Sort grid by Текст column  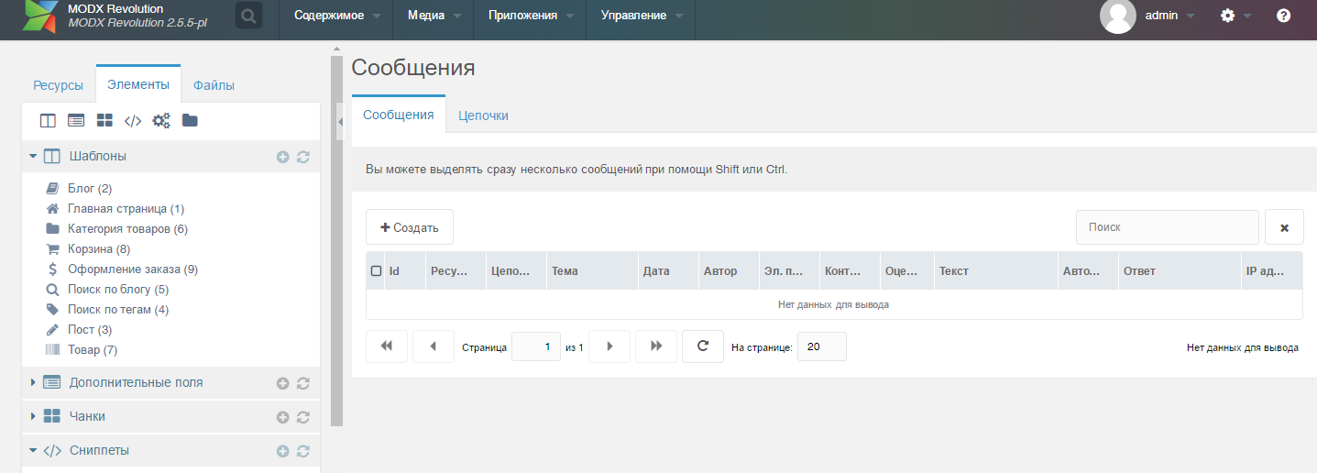[996, 271]
